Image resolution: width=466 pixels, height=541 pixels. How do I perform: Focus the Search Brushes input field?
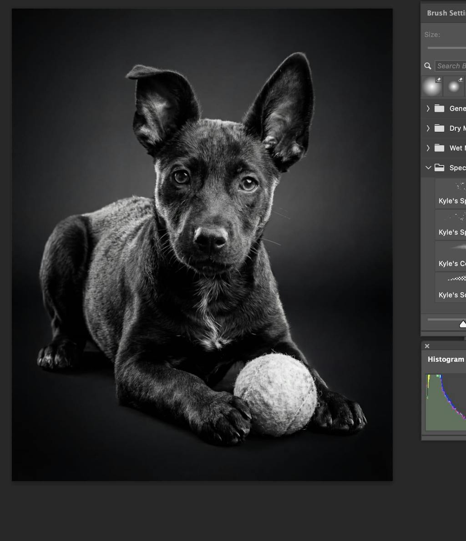451,66
